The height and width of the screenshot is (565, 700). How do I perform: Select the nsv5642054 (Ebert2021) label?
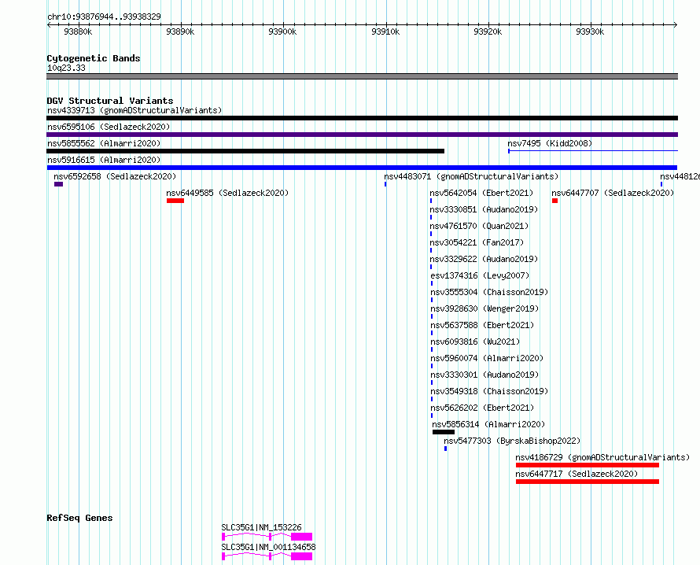pyautogui.click(x=481, y=193)
